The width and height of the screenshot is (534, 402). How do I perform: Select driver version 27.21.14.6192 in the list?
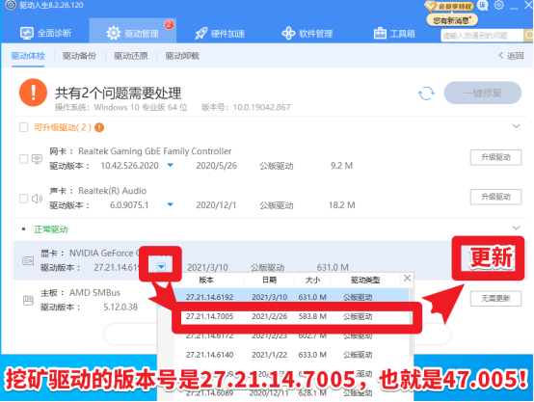(291, 297)
